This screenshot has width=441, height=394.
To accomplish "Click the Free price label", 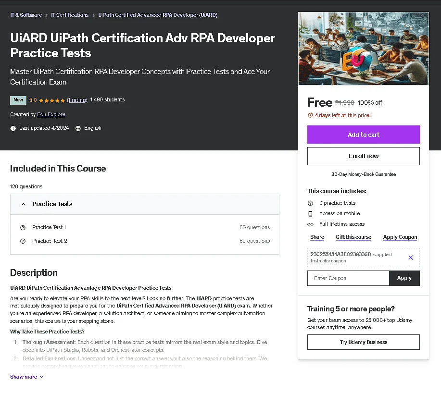I will pyautogui.click(x=320, y=102).
